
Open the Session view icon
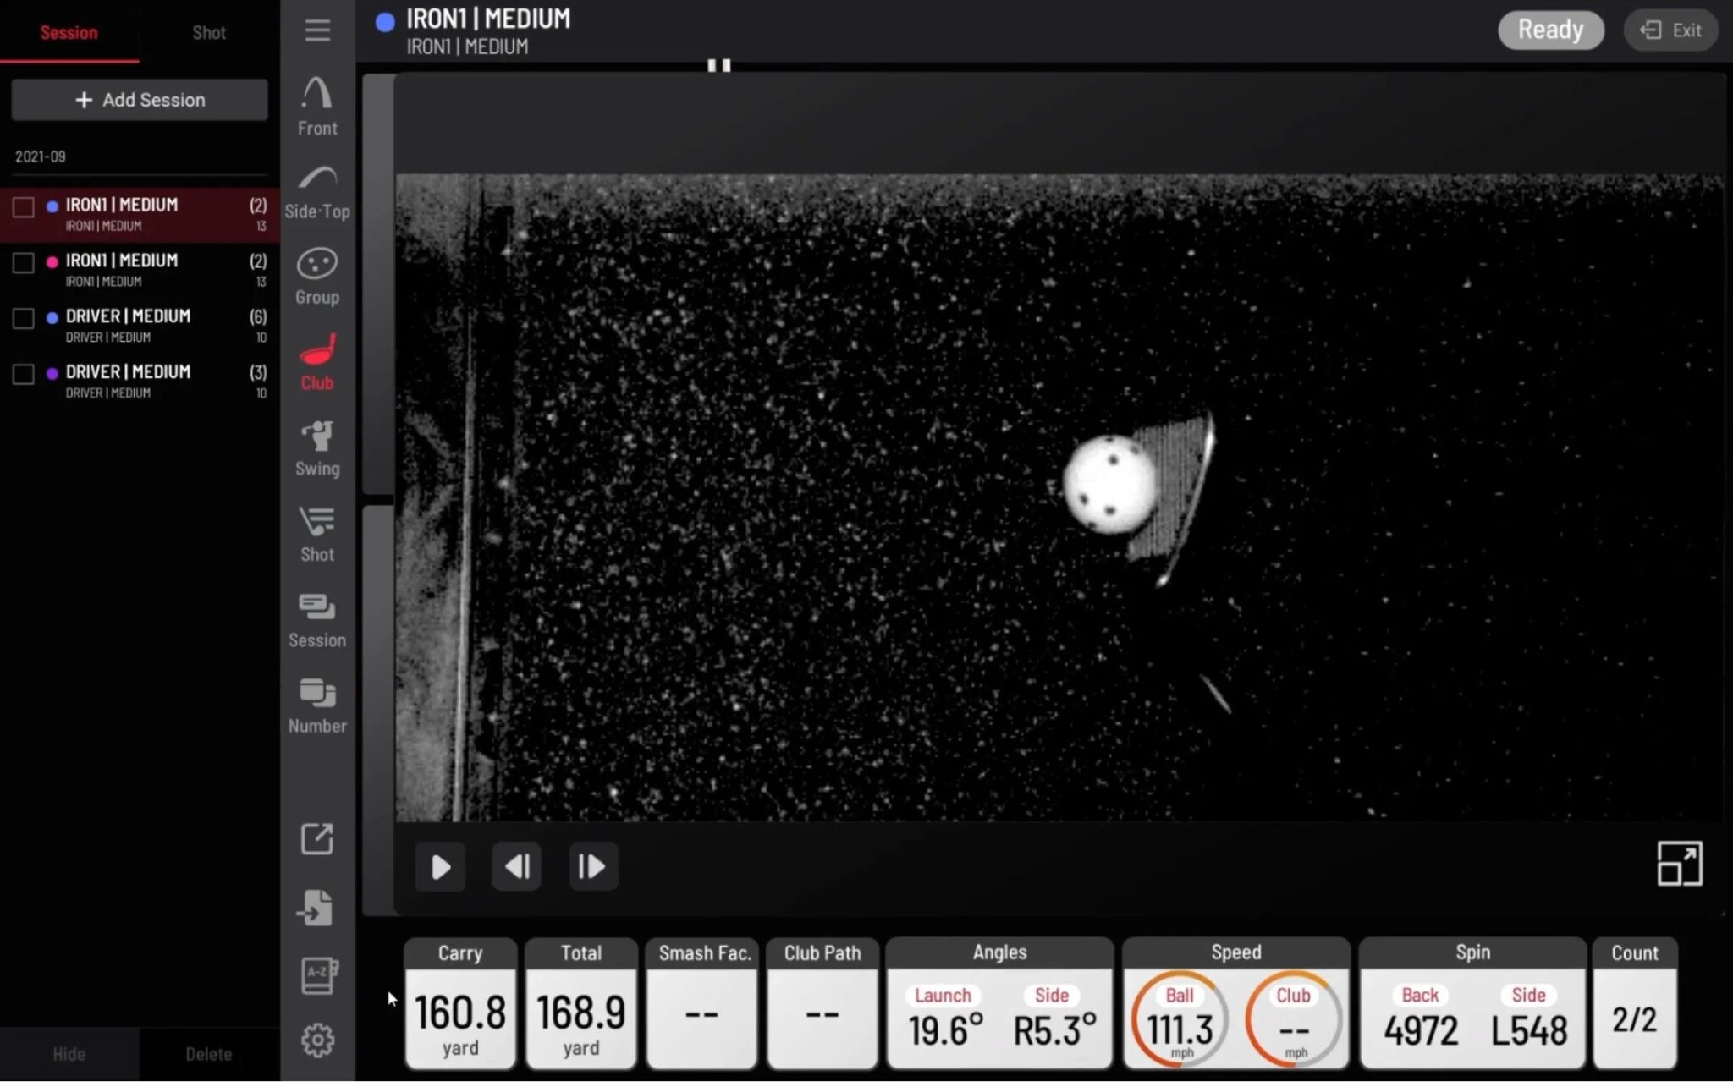[x=316, y=616]
